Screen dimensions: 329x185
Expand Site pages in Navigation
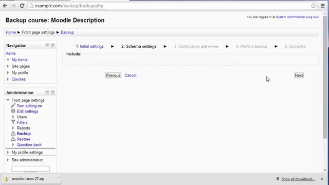pos(8,66)
